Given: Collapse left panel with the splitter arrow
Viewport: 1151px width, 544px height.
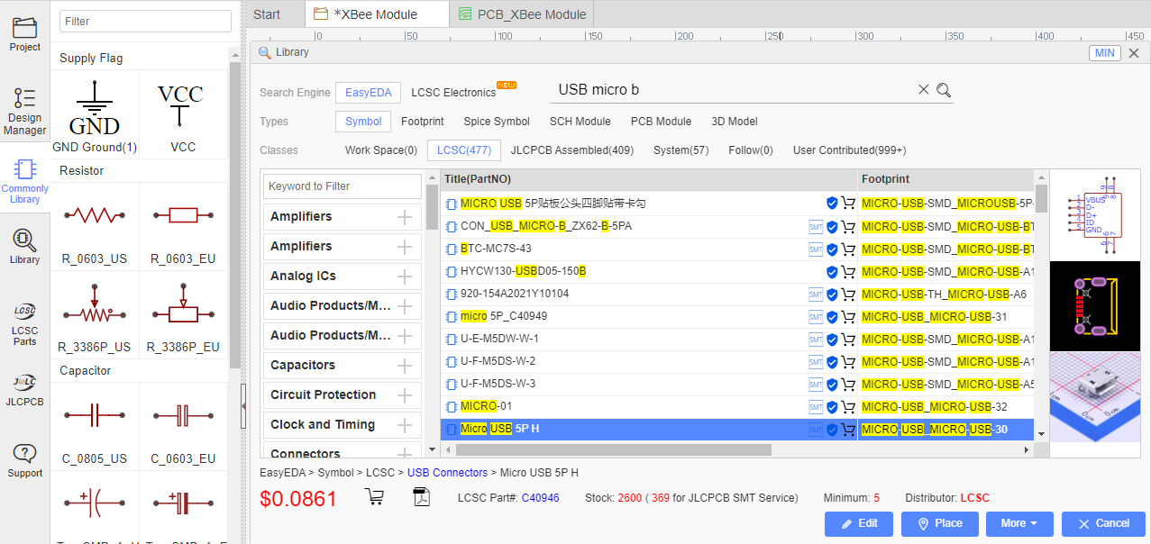Looking at the screenshot, I should pyautogui.click(x=243, y=407).
